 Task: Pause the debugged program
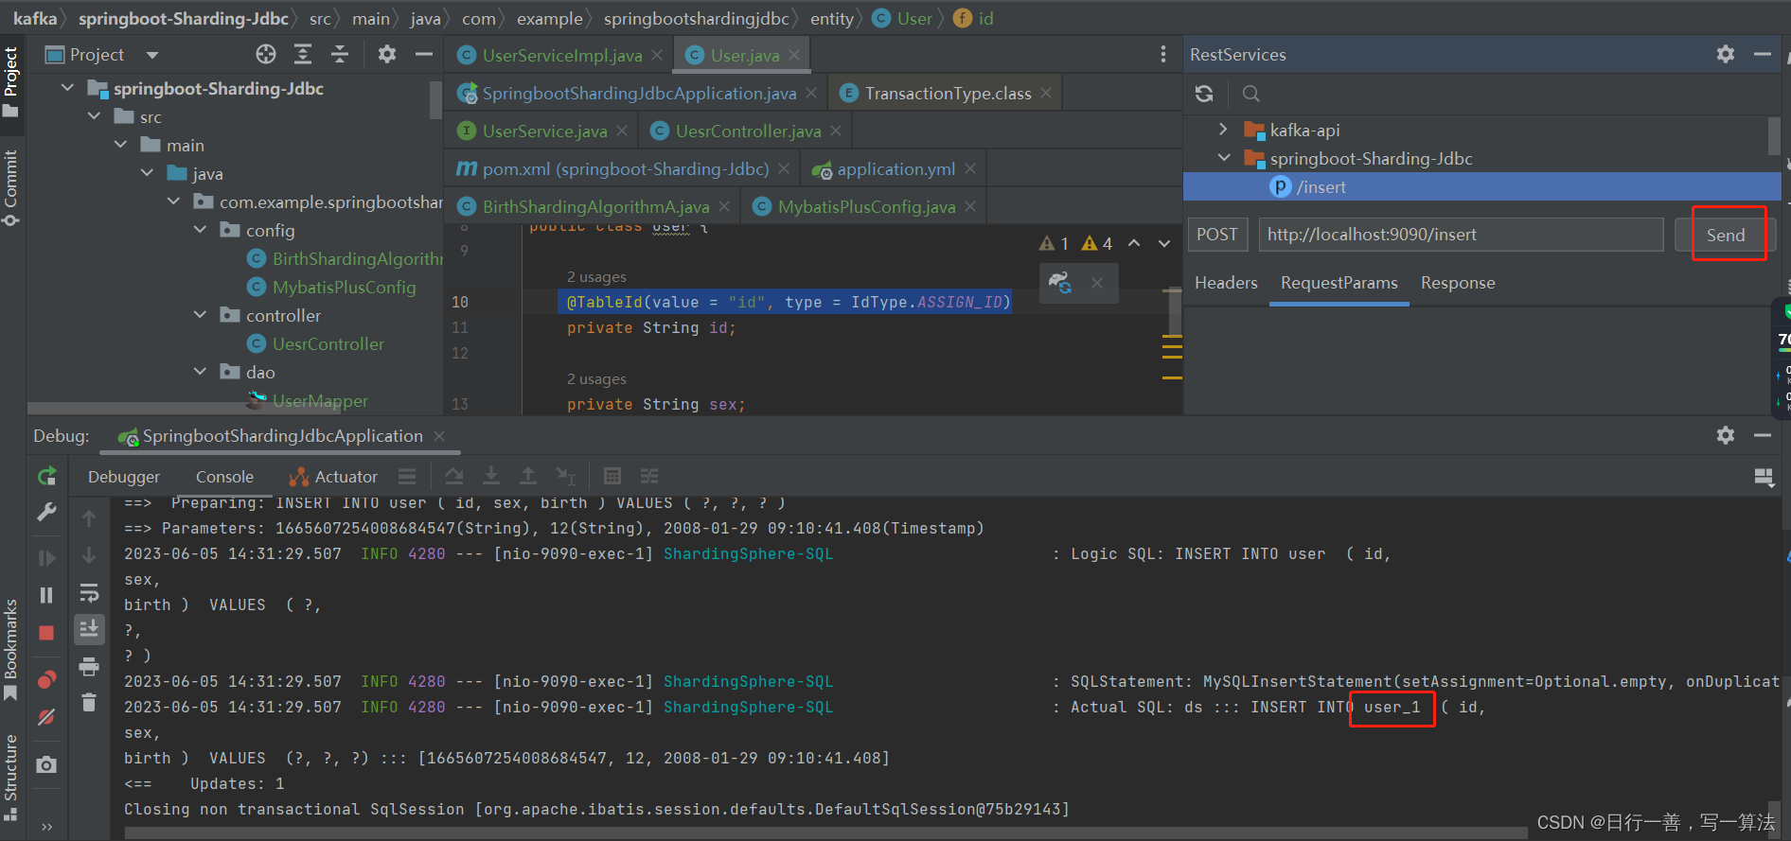[x=46, y=595]
